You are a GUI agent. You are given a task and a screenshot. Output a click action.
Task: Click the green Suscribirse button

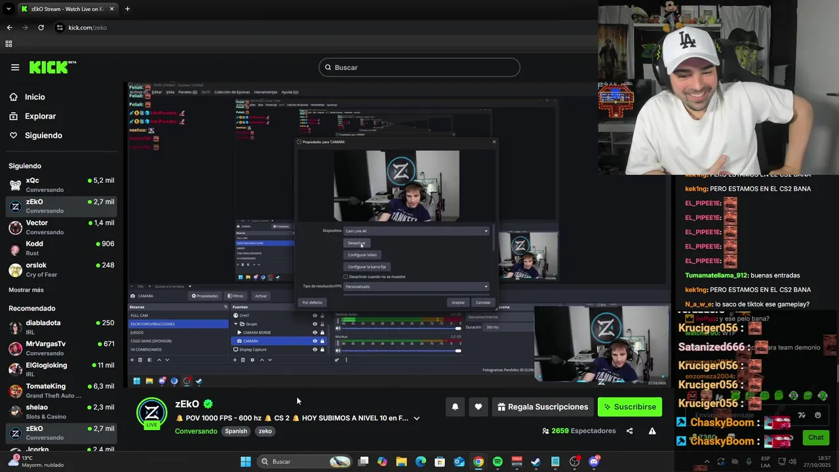(x=630, y=407)
